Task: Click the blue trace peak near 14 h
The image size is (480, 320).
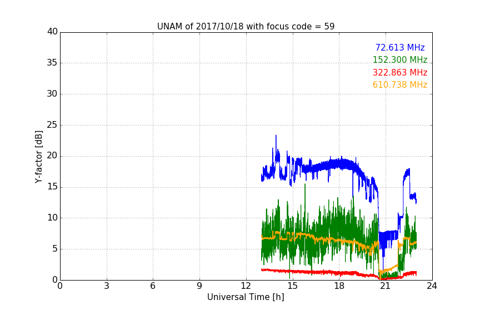Action: click(276, 136)
